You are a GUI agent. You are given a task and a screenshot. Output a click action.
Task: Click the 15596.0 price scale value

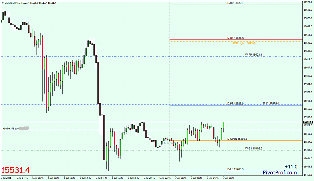(x=308, y=76)
